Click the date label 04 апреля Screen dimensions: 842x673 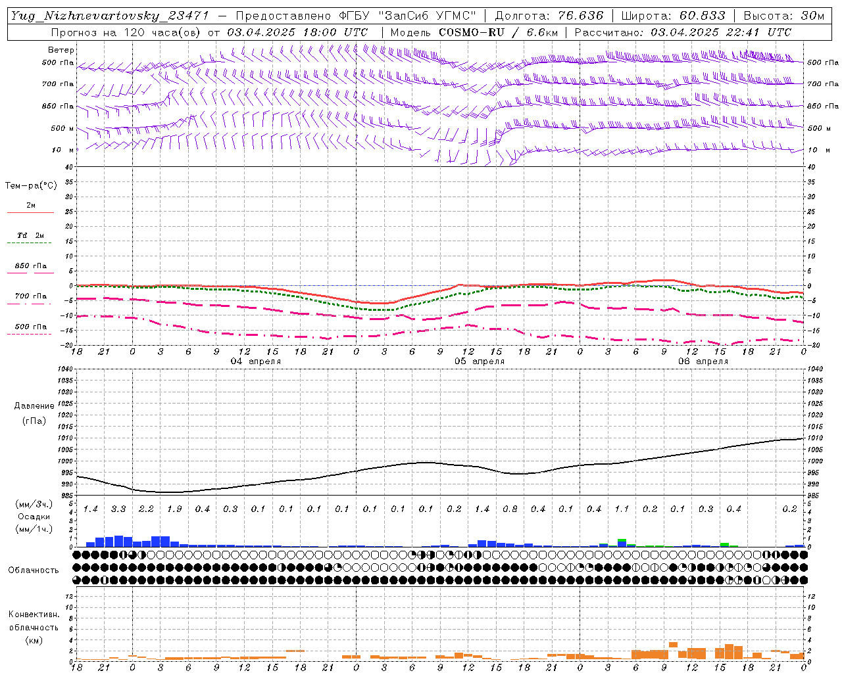[x=255, y=361]
